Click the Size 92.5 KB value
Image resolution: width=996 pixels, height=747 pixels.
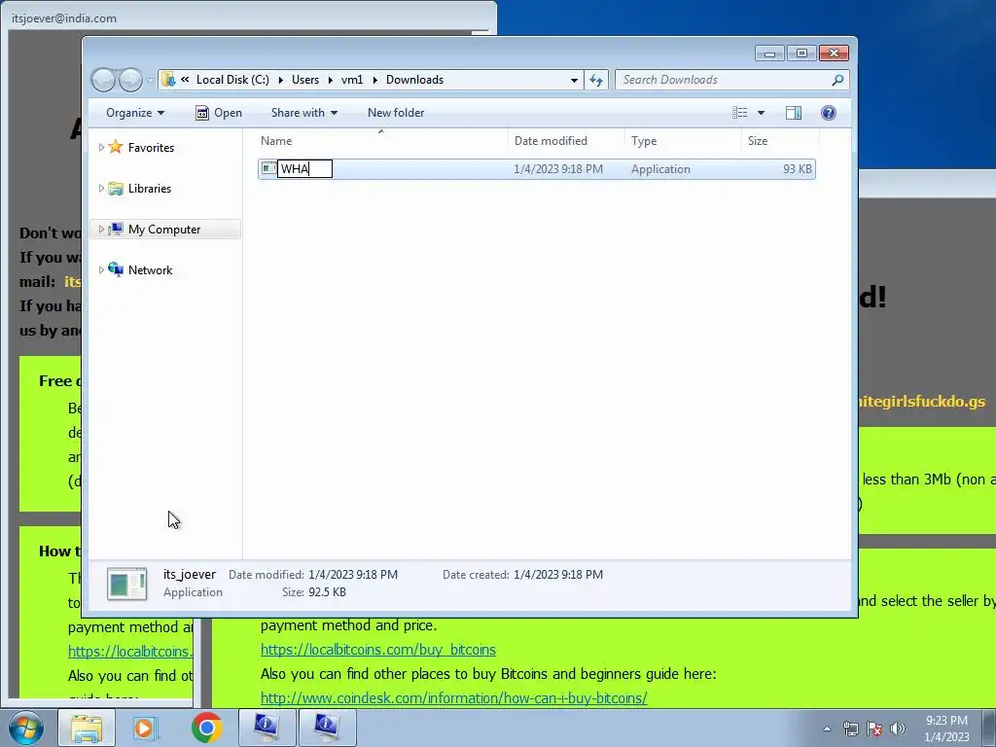[x=327, y=592]
